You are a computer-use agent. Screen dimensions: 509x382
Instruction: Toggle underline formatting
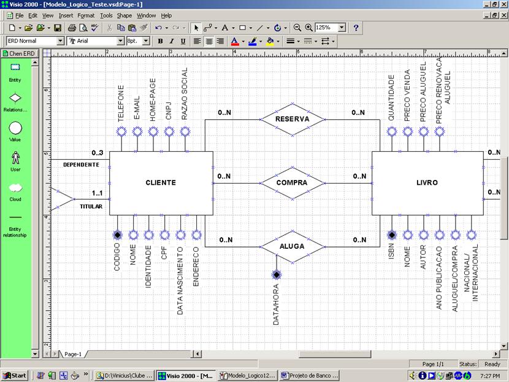[182, 41]
